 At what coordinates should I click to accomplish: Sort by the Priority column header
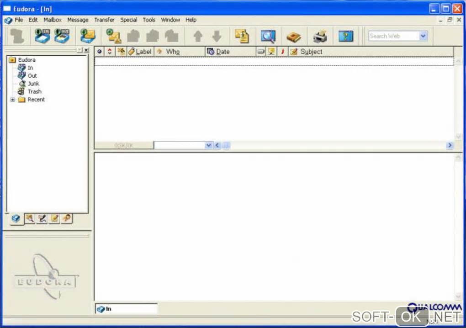110,52
